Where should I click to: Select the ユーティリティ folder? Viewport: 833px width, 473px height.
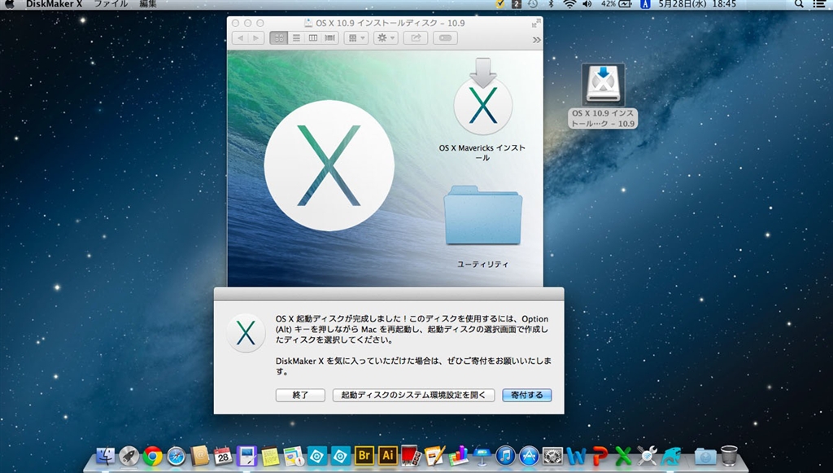tap(483, 215)
